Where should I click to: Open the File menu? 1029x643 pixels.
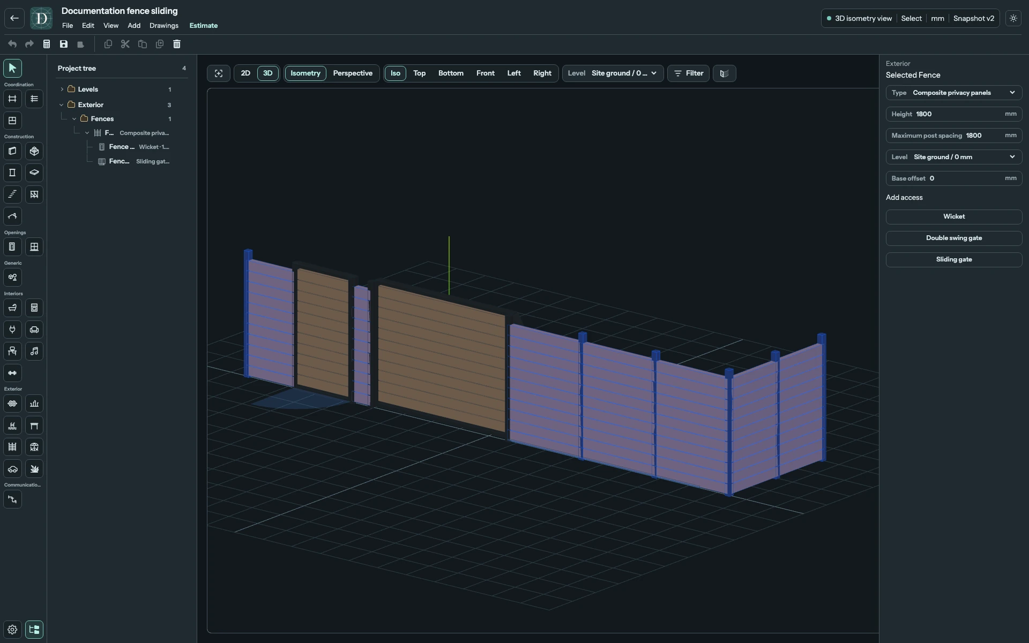(x=68, y=26)
